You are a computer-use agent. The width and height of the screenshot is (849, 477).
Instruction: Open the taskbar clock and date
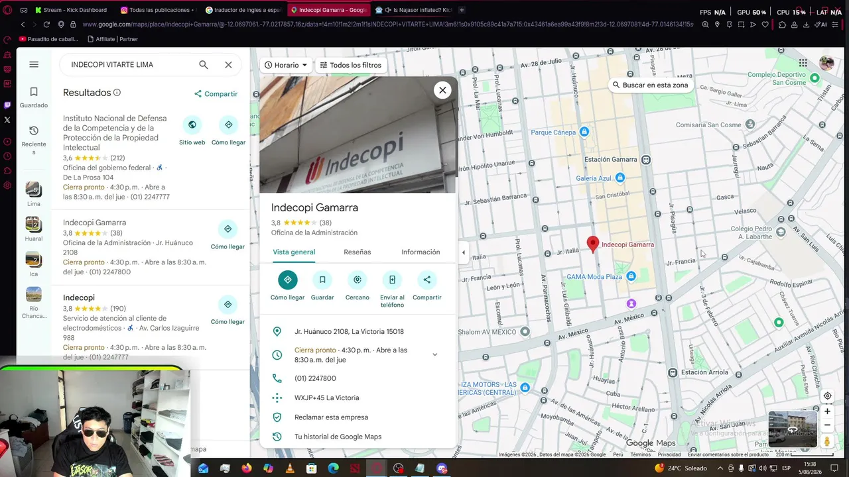[809, 468]
